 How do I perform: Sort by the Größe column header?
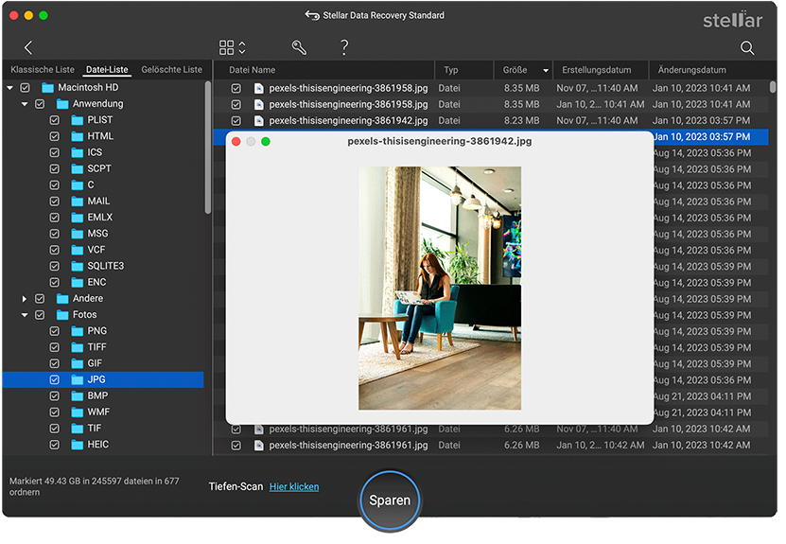click(515, 70)
